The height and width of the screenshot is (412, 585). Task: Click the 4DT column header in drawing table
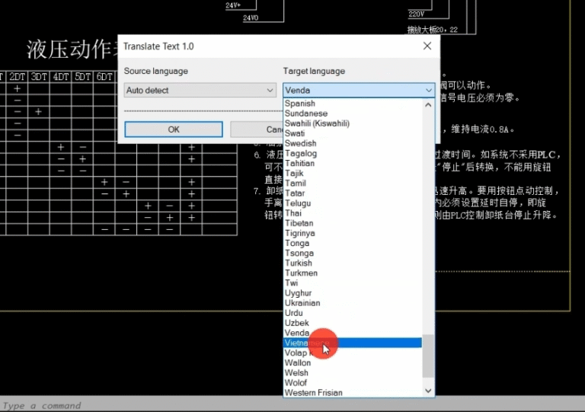click(x=60, y=77)
